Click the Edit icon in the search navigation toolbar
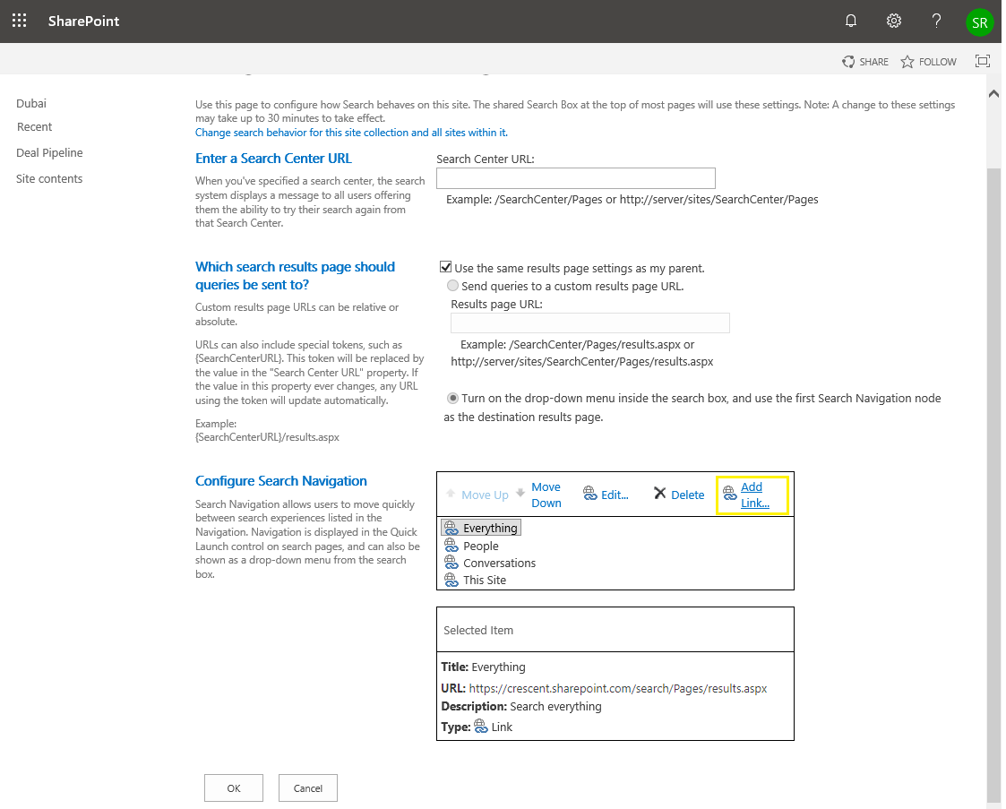Screen dimensions: 1006x809 (x=589, y=493)
